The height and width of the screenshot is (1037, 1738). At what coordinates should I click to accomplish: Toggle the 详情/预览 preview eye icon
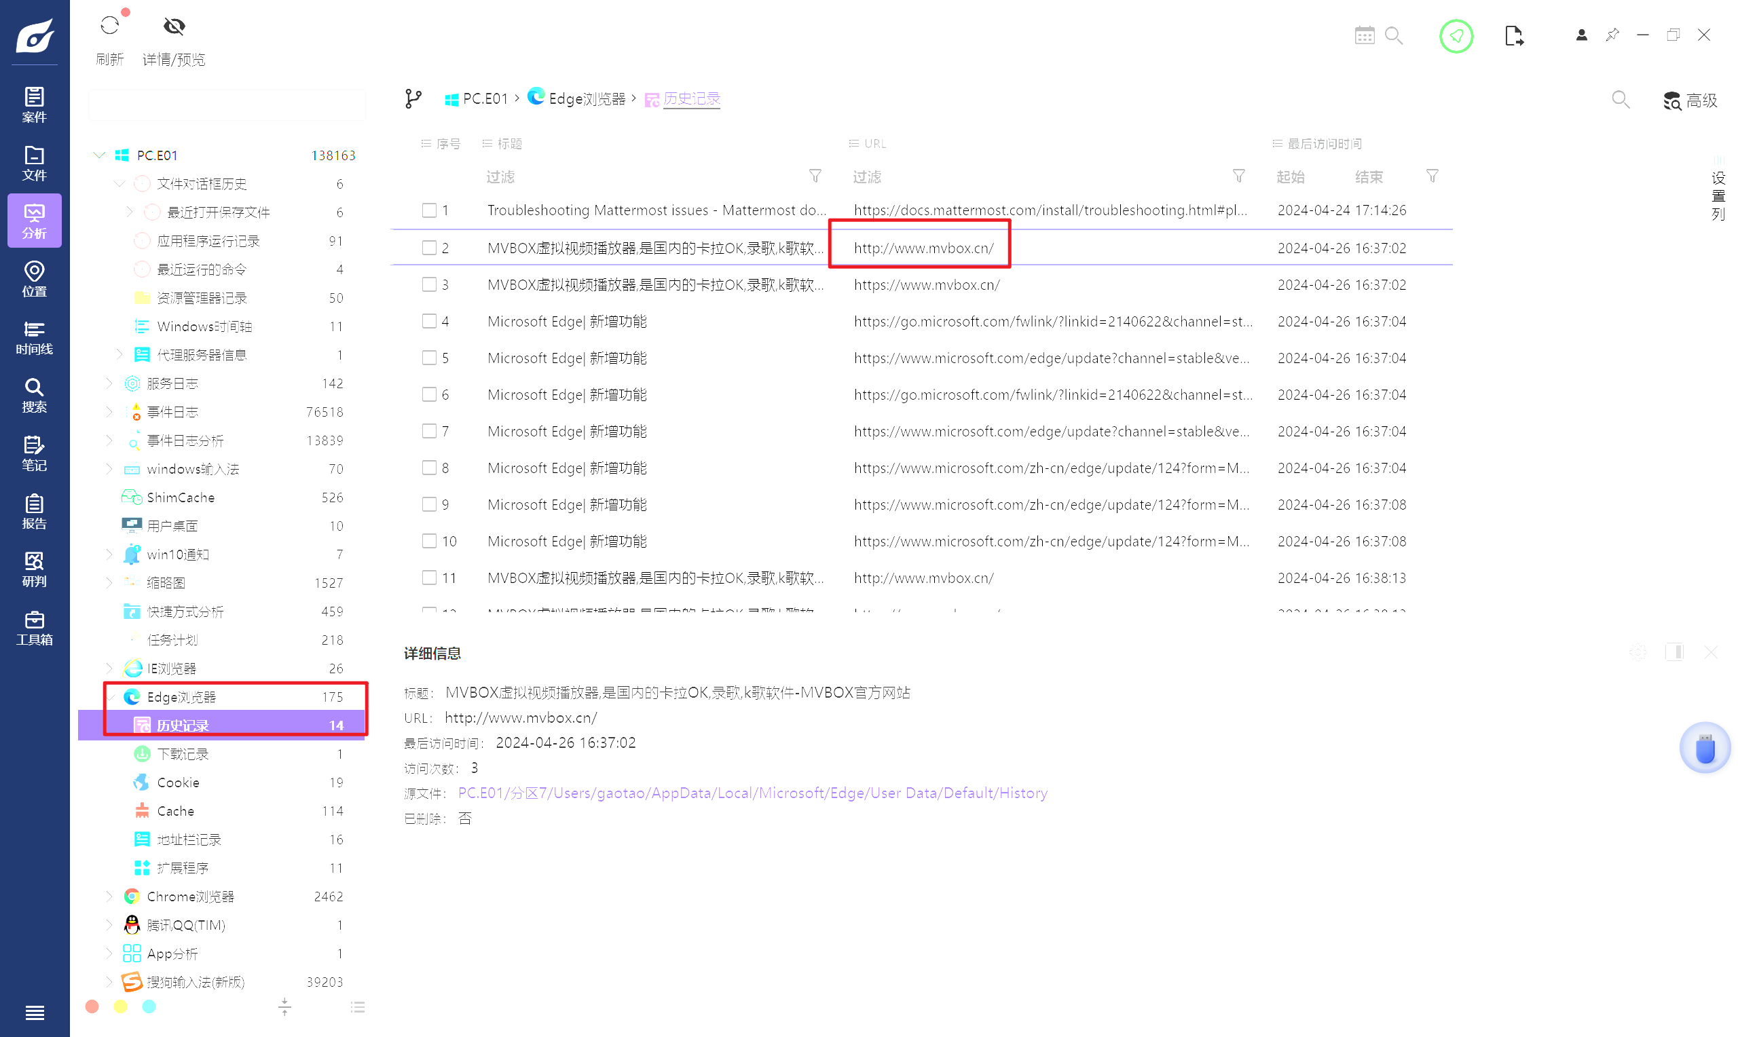[x=174, y=26]
